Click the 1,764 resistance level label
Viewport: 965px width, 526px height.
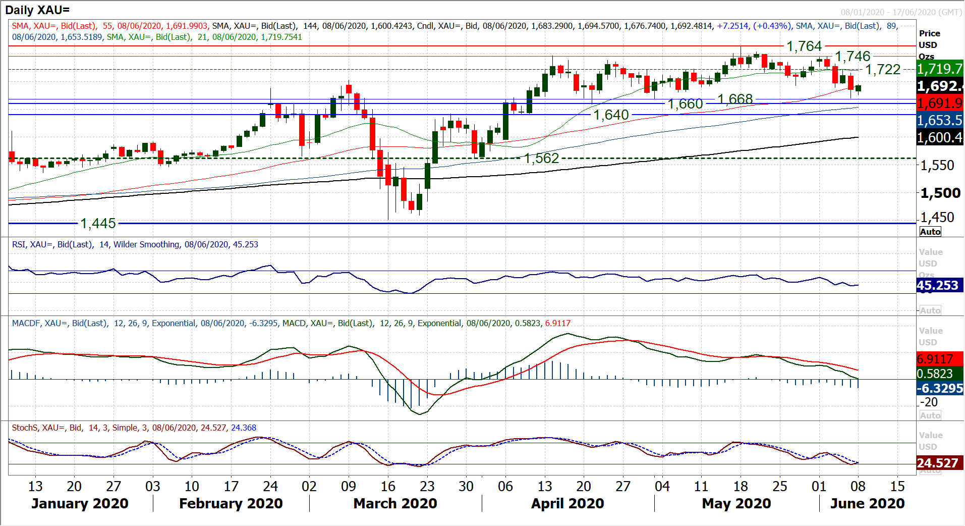click(804, 46)
